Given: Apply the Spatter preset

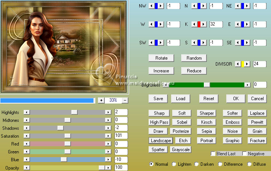Looking at the screenshot, I should tap(158, 150).
